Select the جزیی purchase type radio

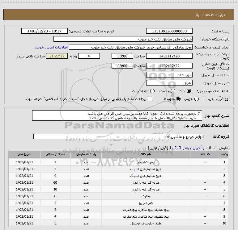pos(197,99)
